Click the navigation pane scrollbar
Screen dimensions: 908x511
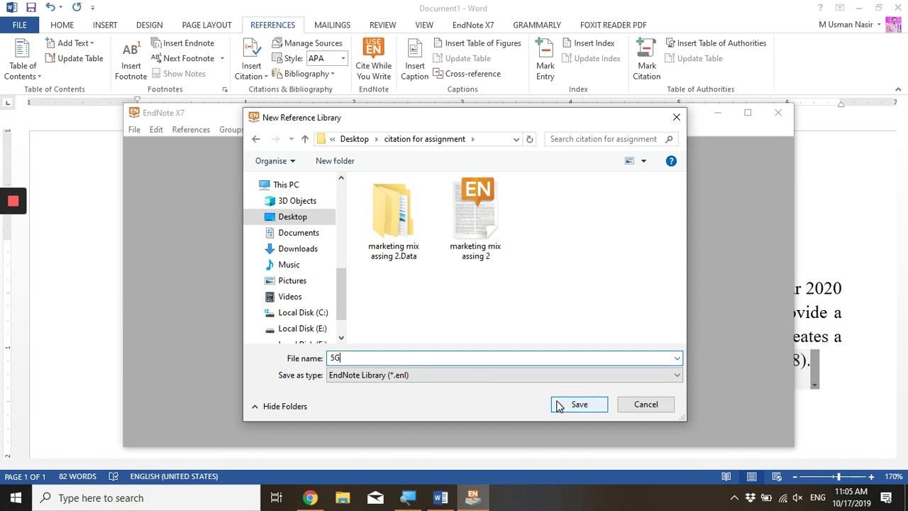click(341, 295)
